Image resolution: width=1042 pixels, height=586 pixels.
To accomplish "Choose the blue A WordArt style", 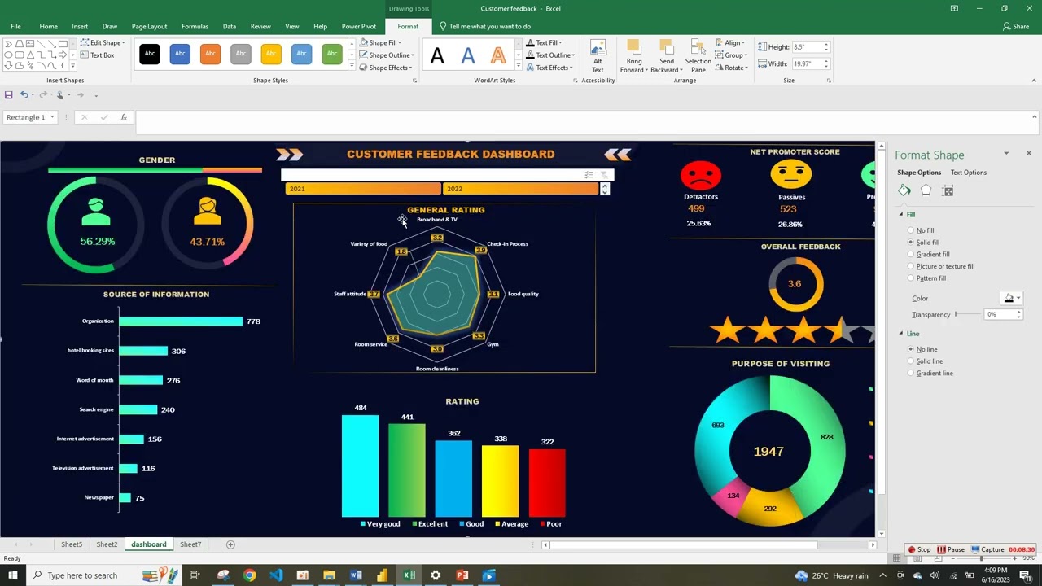I will (467, 55).
